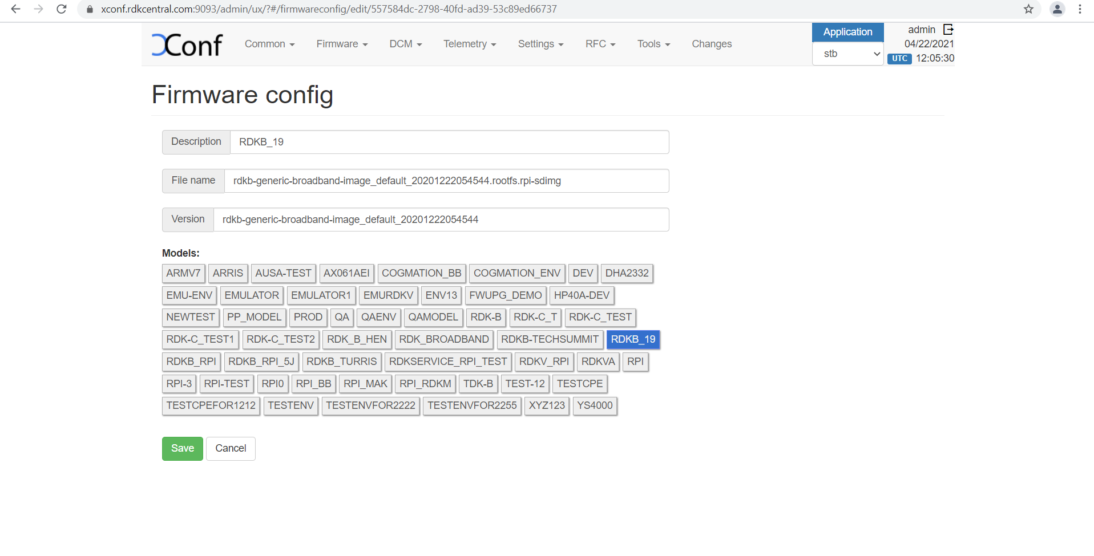The height and width of the screenshot is (556, 1094).
Task: Expand the Firmware menu
Action: (x=342, y=44)
